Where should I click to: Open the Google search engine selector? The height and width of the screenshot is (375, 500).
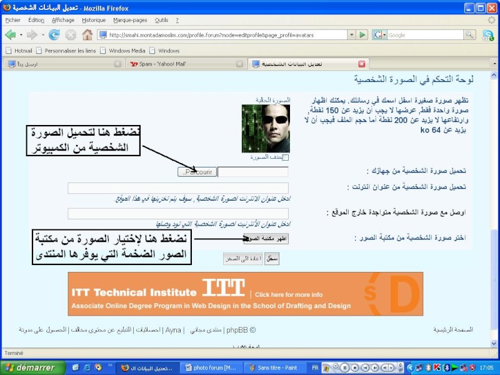point(379,35)
